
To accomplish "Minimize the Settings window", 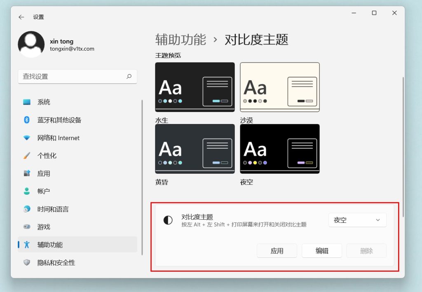I will [354, 13].
